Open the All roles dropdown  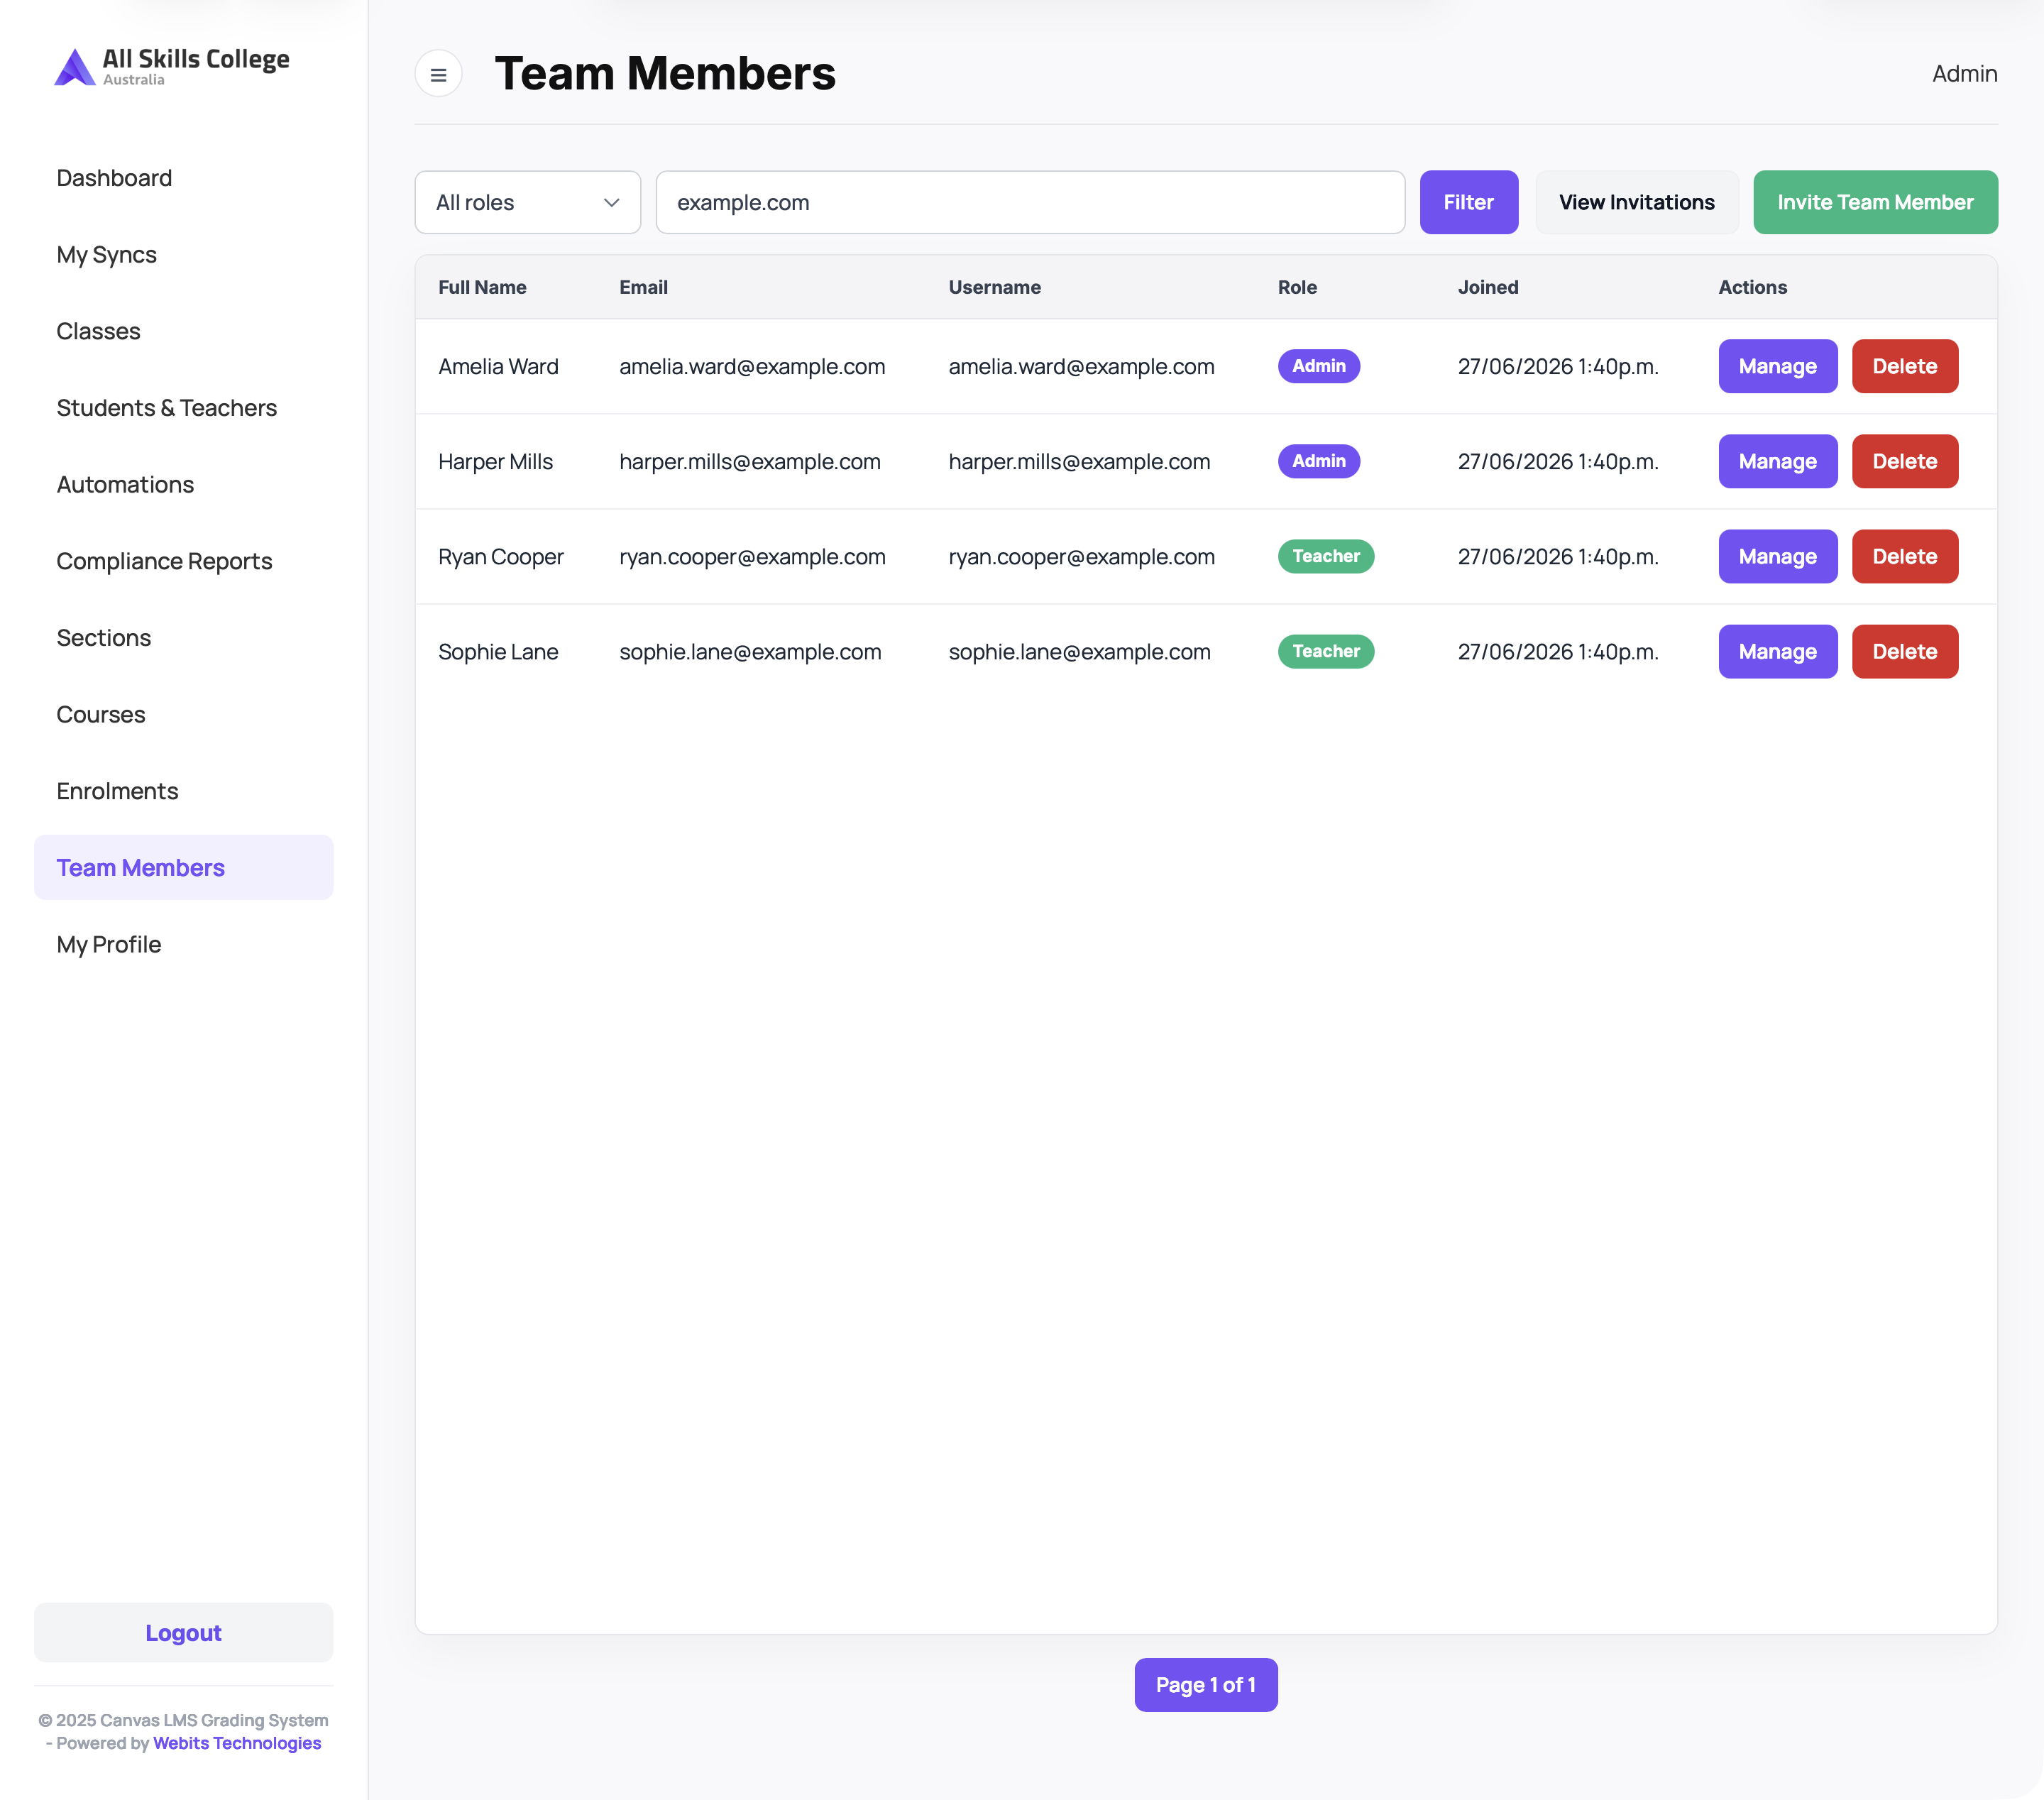[527, 202]
